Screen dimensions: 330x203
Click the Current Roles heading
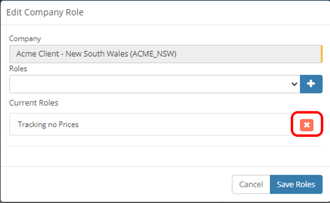click(33, 103)
